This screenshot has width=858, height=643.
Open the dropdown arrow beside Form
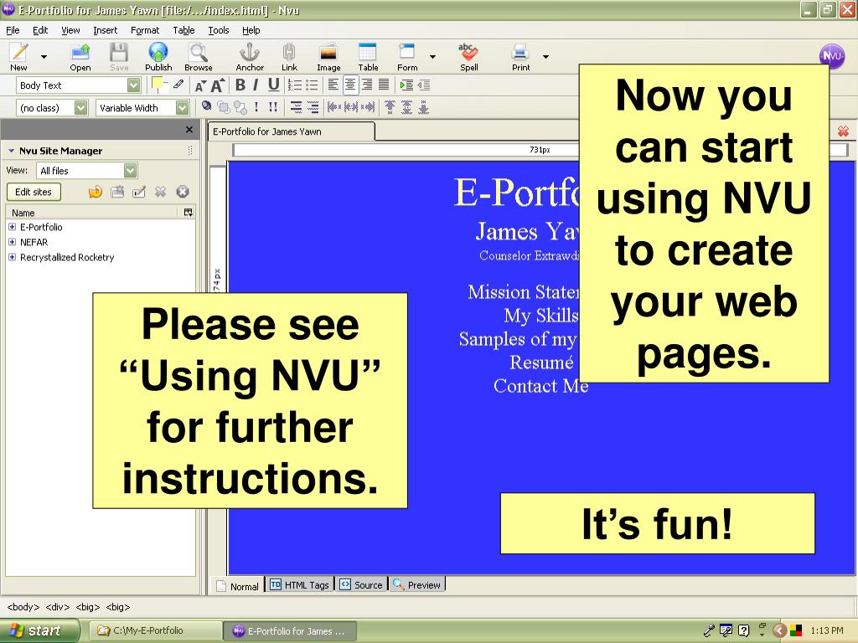point(433,56)
